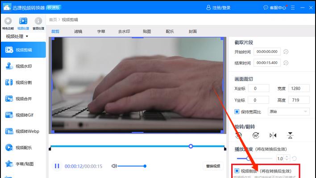Rotate the video 90 degrees clockwise
Screen dimensions: 316x178
coord(256,135)
